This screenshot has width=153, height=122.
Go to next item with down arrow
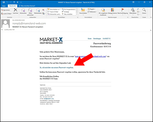coord(18,2)
